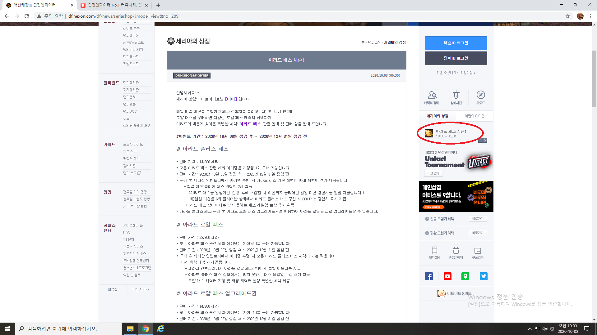
Task: Open the 개인상점 아티스트 banner
Action: click(x=456, y=196)
